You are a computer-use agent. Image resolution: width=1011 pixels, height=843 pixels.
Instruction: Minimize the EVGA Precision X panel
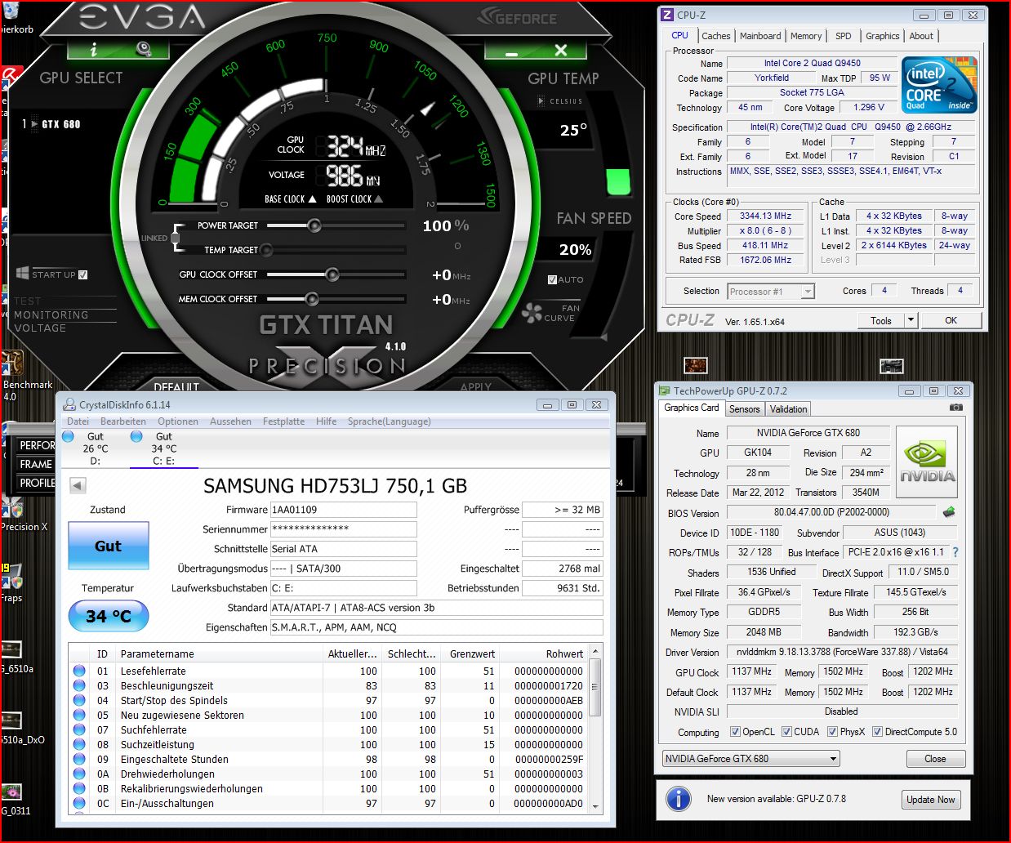512,53
